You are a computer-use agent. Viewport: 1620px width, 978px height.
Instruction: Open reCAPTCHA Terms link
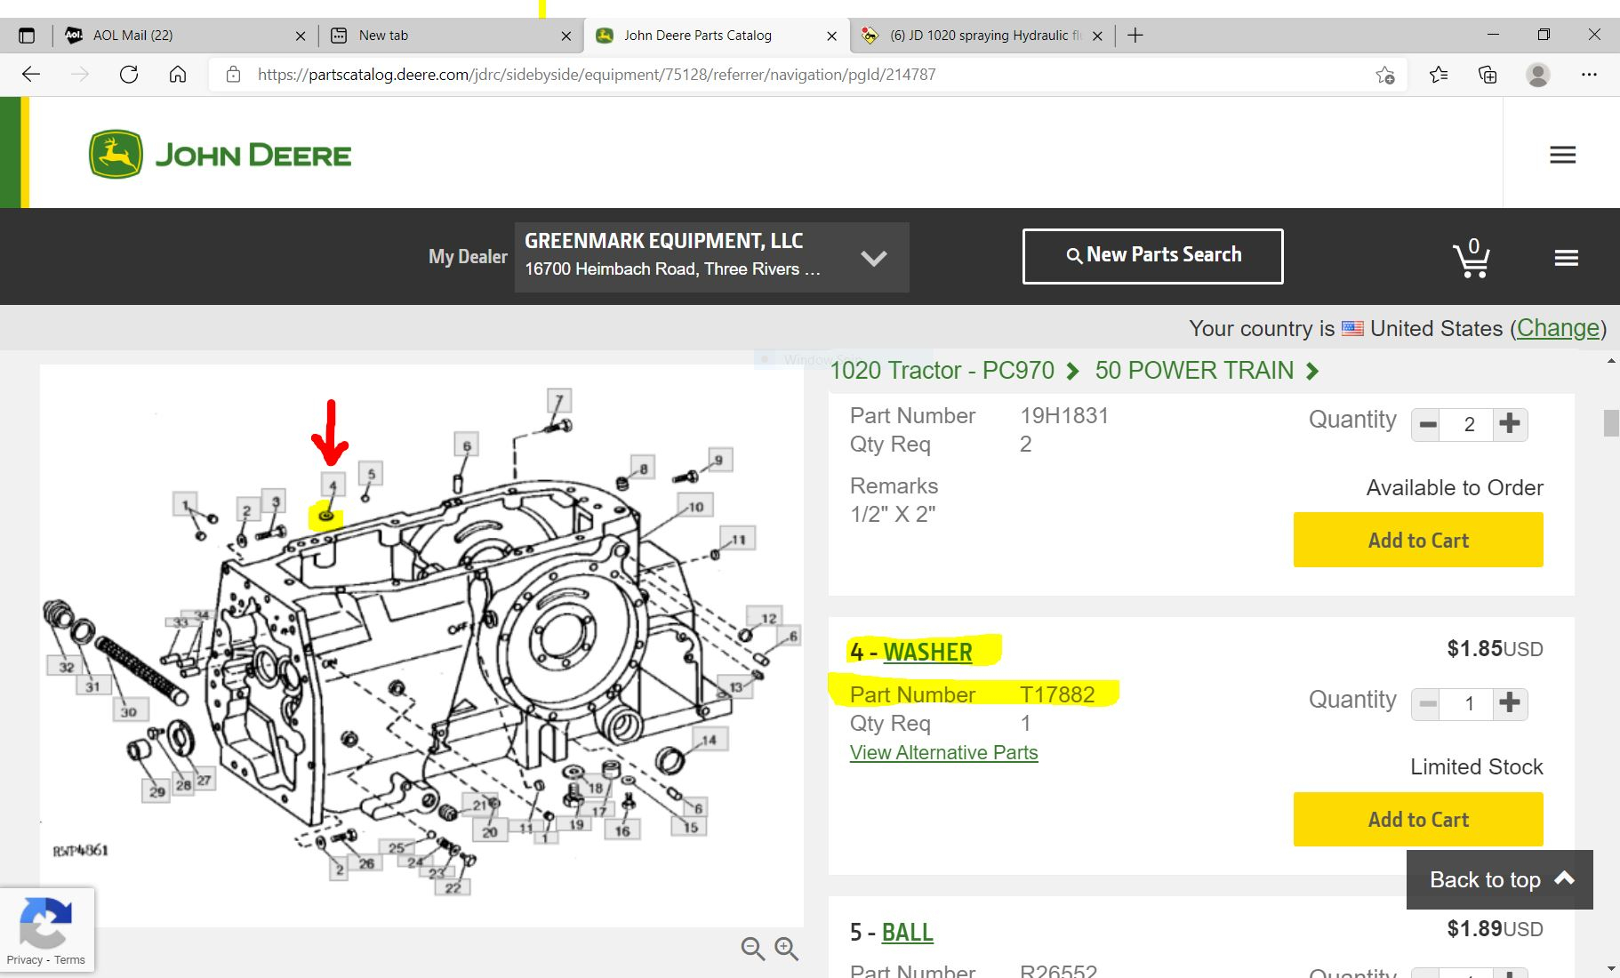[69, 959]
